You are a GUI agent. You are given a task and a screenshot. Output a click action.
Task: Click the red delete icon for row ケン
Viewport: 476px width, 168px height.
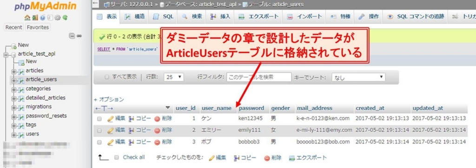coord(157,119)
